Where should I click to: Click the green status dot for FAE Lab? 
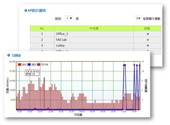[148, 40]
